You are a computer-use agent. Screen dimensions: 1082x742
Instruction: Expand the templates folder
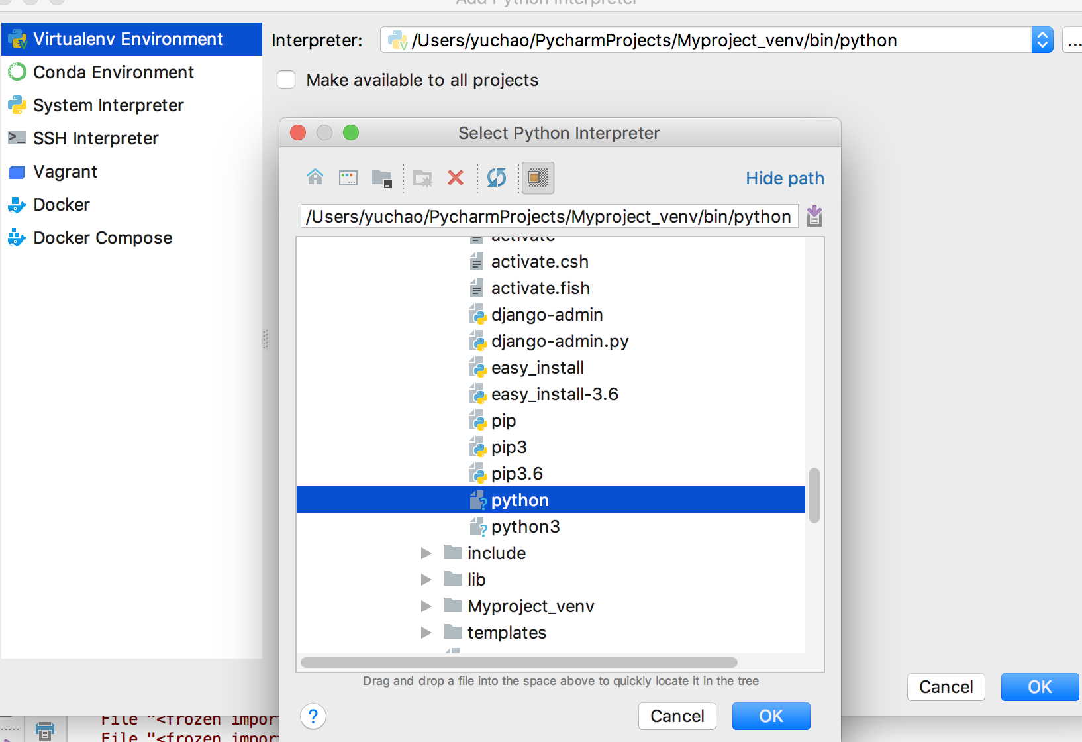(x=426, y=633)
